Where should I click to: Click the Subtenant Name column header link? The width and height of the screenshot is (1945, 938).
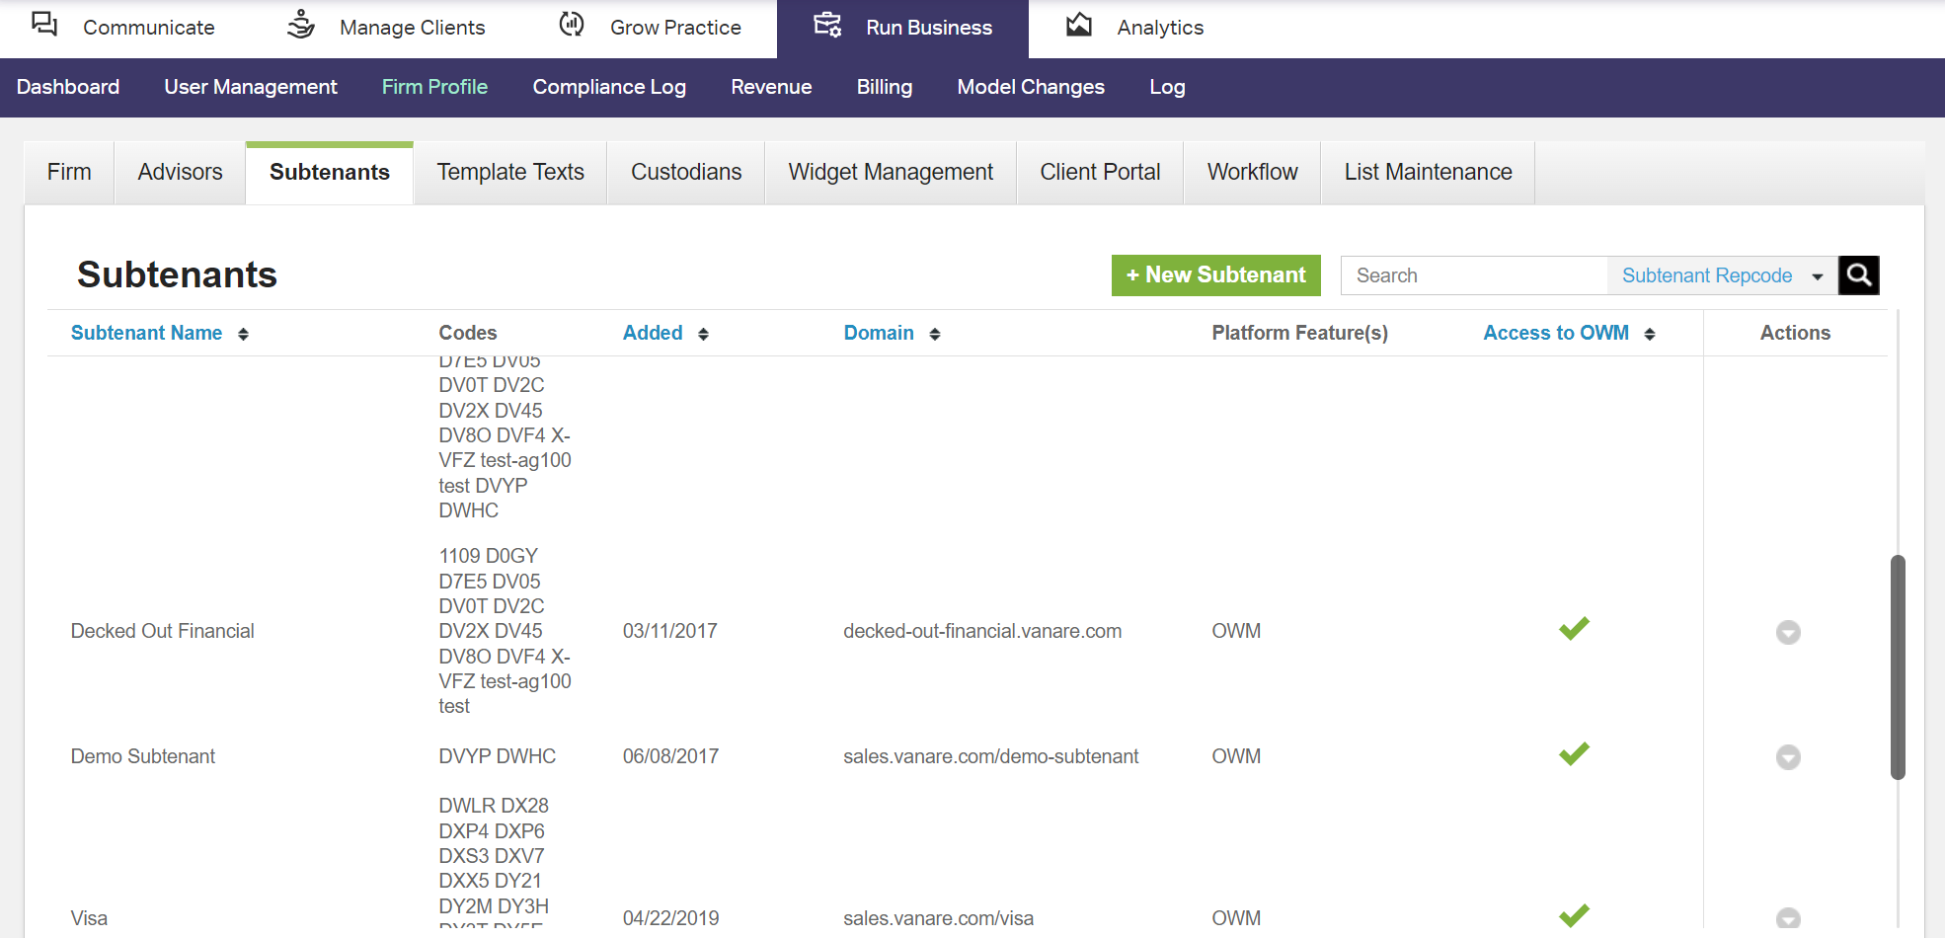point(146,334)
